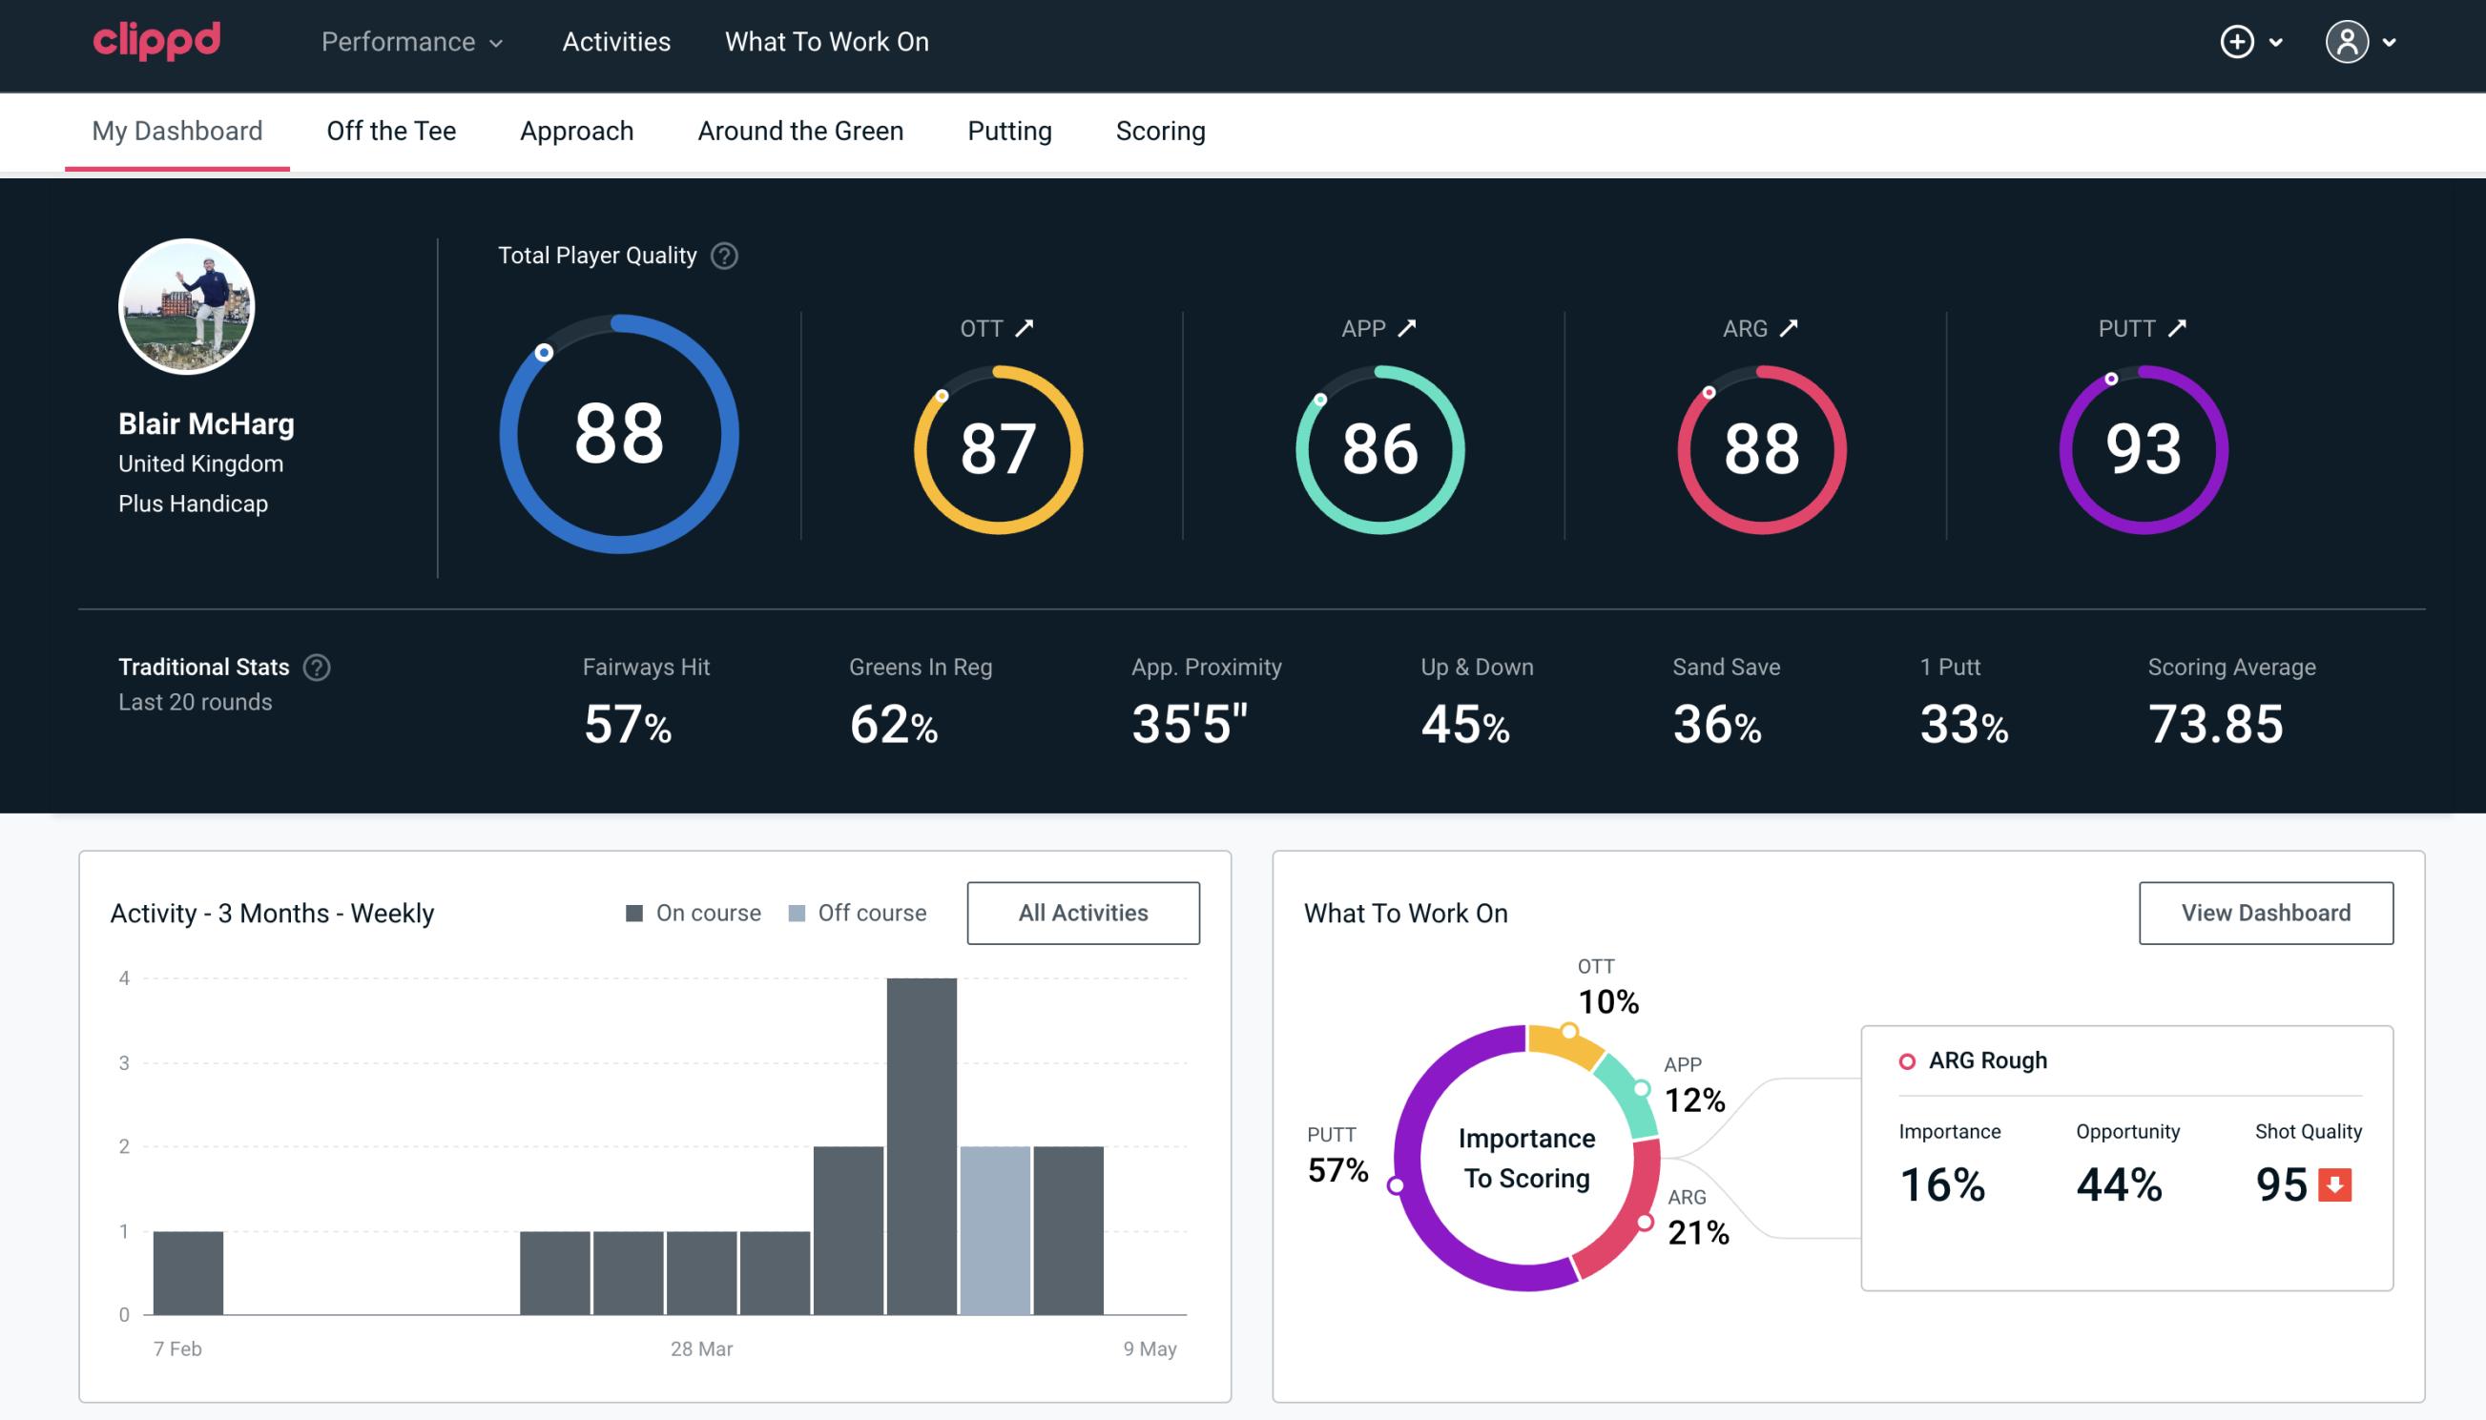Click the View Dashboard button
Viewport: 2486px width, 1420px height.
(x=2264, y=912)
